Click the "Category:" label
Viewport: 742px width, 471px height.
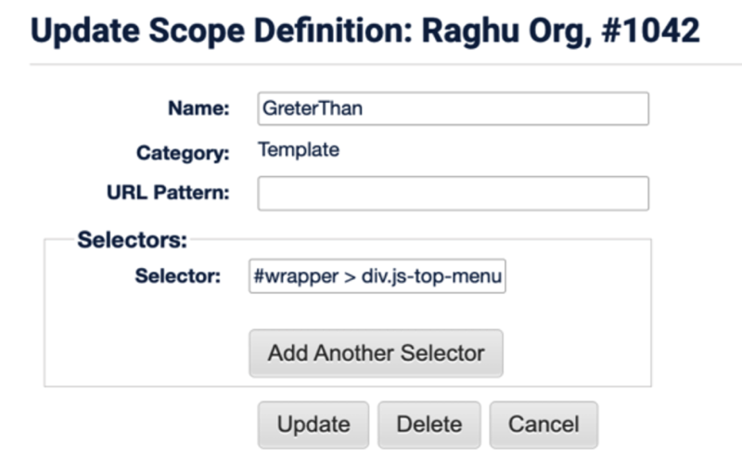pyautogui.click(x=183, y=153)
